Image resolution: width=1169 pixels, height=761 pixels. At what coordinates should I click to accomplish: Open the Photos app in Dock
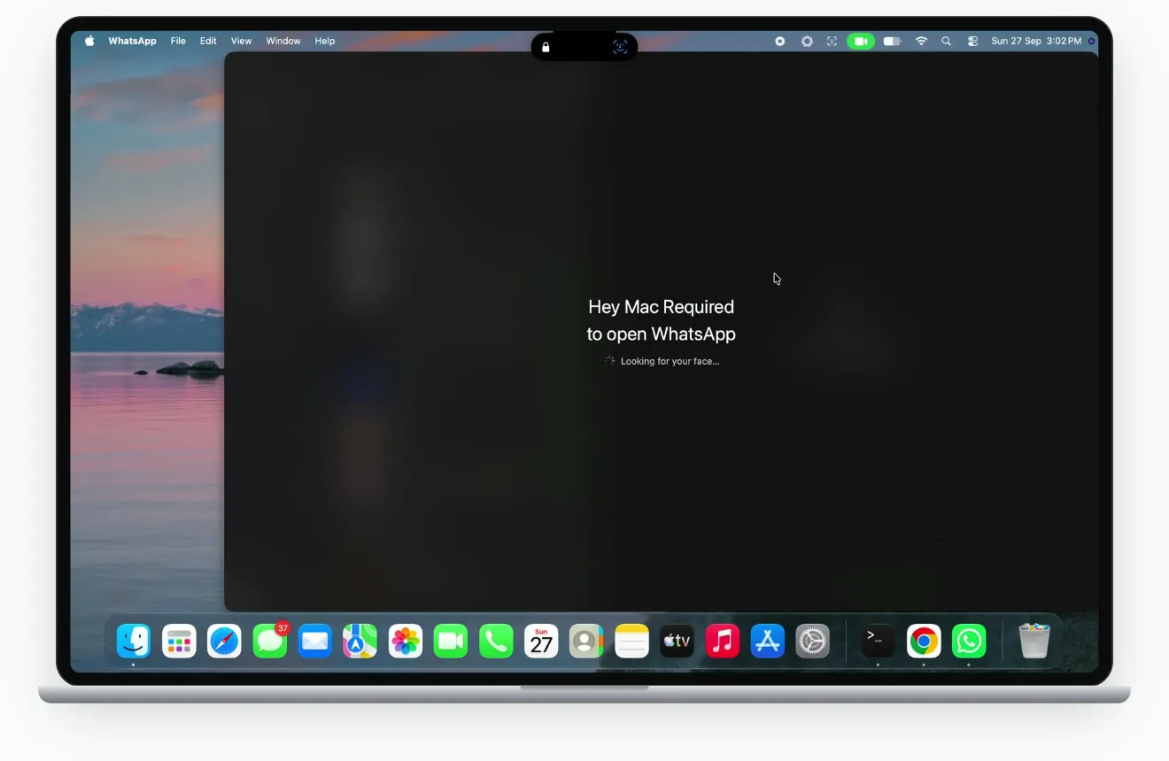click(x=406, y=642)
